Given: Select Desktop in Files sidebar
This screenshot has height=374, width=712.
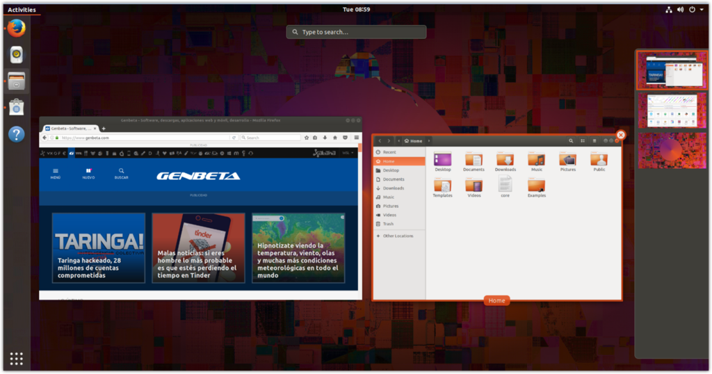Looking at the screenshot, I should [399, 170].
